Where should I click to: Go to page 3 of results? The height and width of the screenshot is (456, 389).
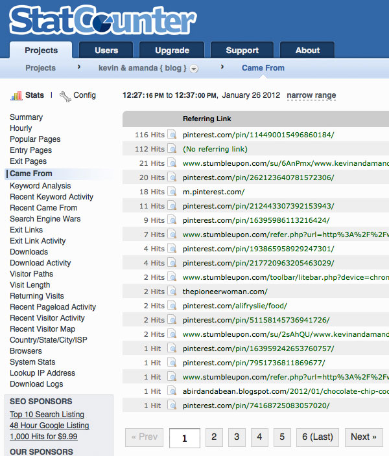click(x=237, y=437)
